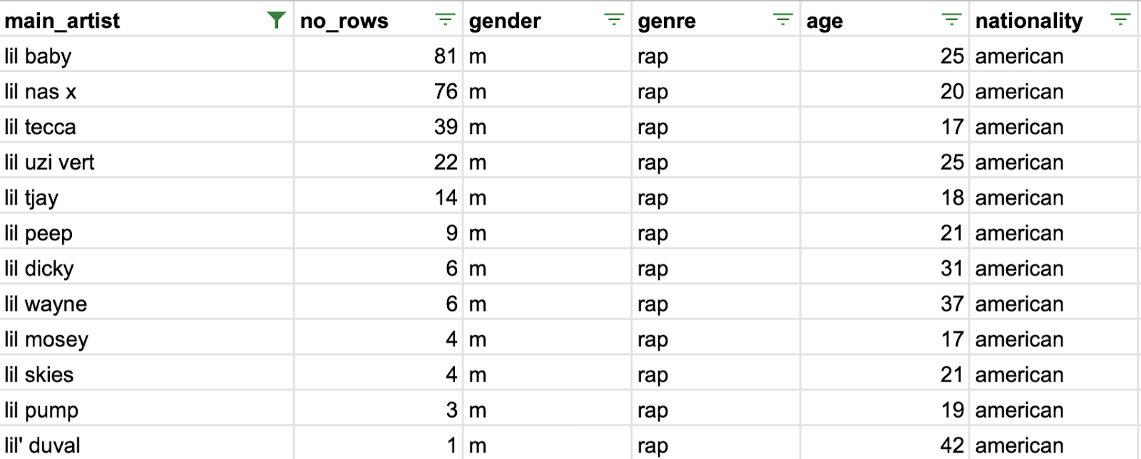Click the lil' duval artist cell
Viewport: 1141px width, 459px height.
click(x=146, y=444)
